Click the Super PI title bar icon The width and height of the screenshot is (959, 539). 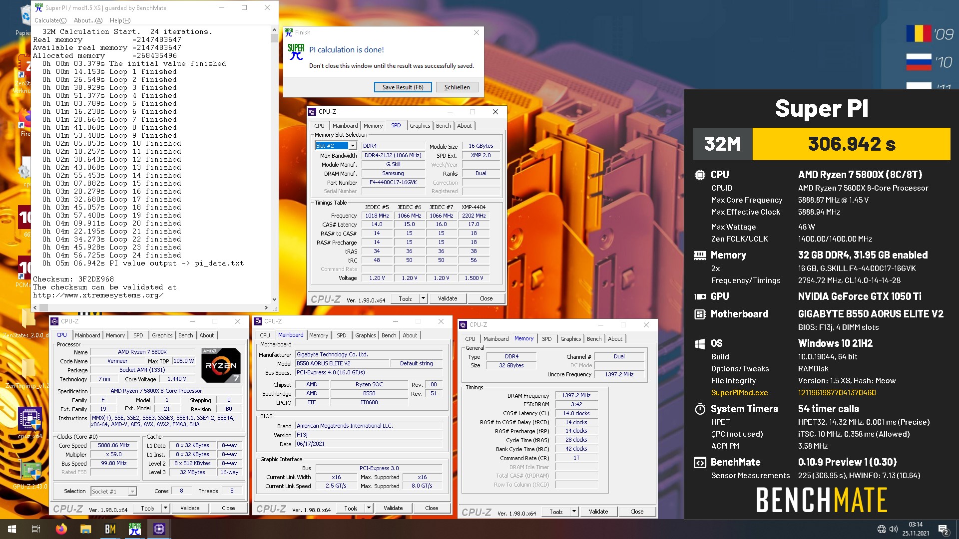tap(38, 7)
